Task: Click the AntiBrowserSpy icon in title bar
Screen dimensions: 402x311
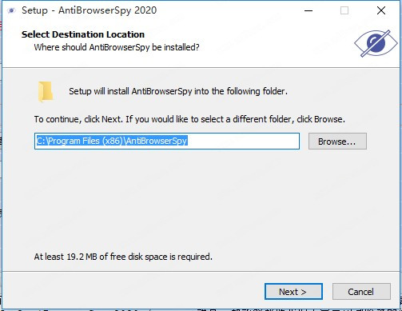Action: 11,10
